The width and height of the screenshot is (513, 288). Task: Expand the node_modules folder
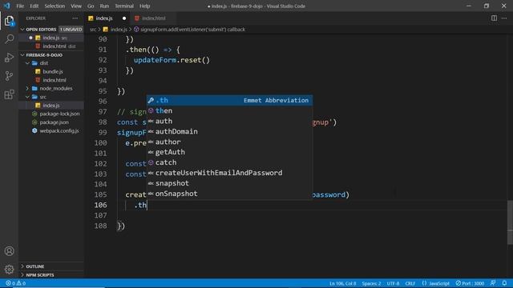click(x=28, y=88)
